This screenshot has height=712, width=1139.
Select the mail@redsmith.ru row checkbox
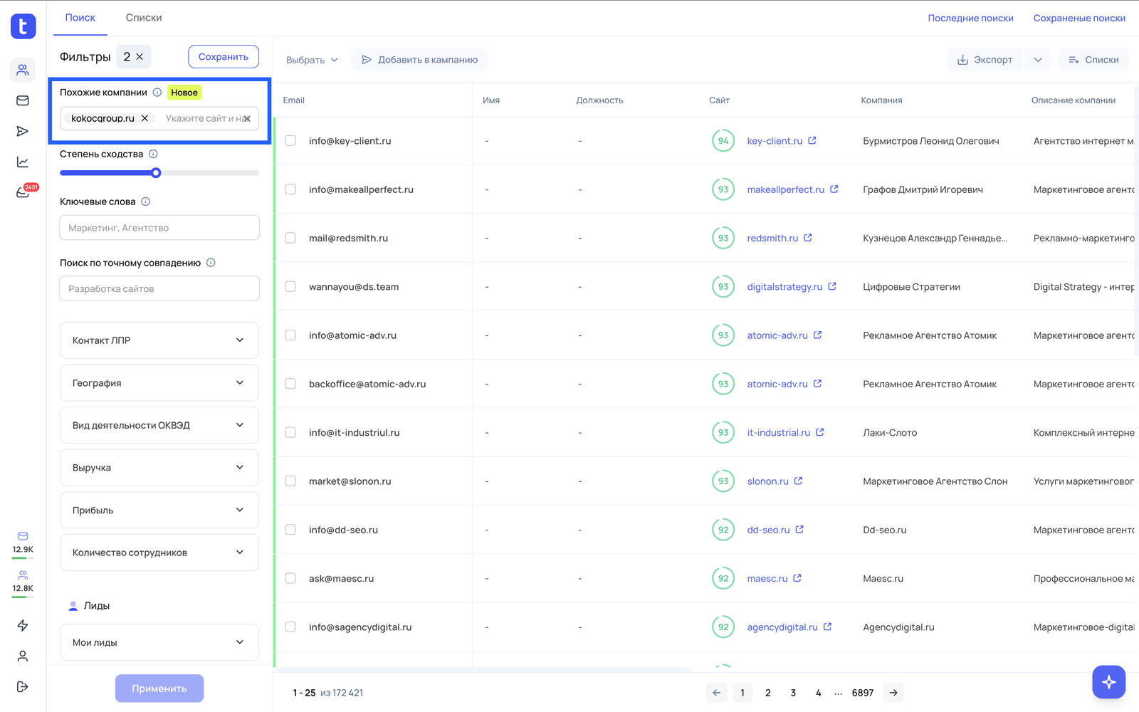coord(290,238)
